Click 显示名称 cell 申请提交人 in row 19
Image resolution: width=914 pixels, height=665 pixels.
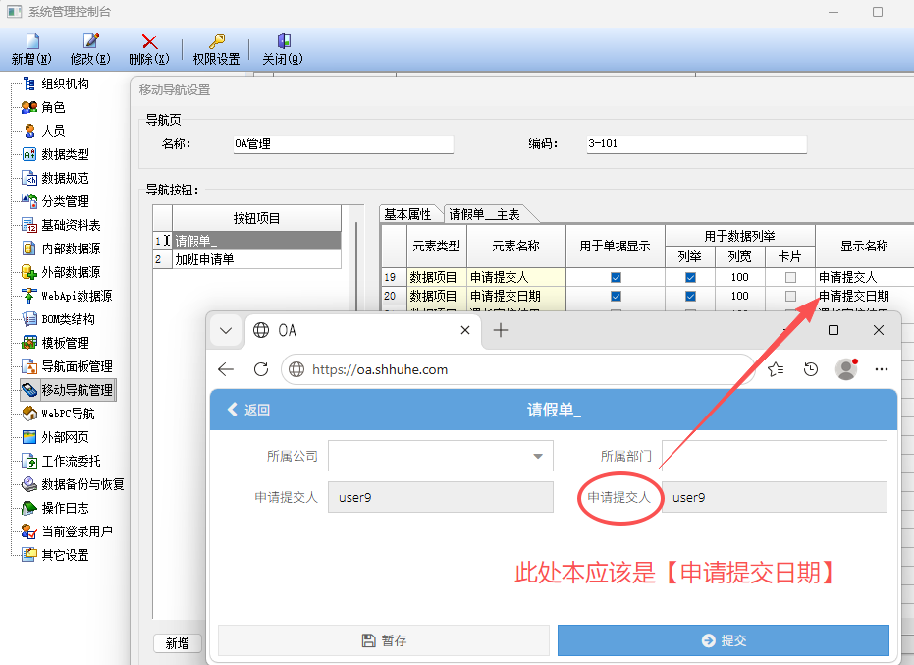click(x=865, y=277)
